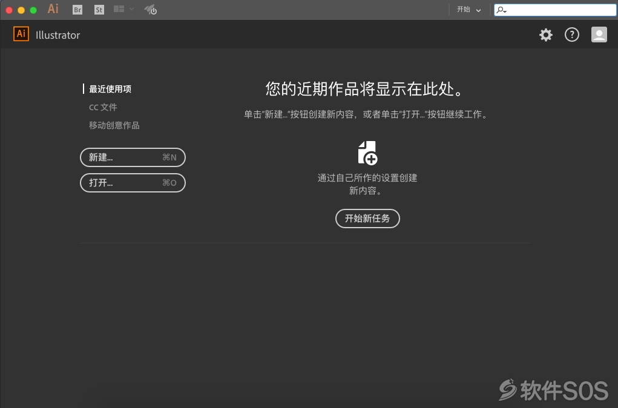618x408 pixels.
Task: Open the 开始 workspace dropdown
Action: 468,10
